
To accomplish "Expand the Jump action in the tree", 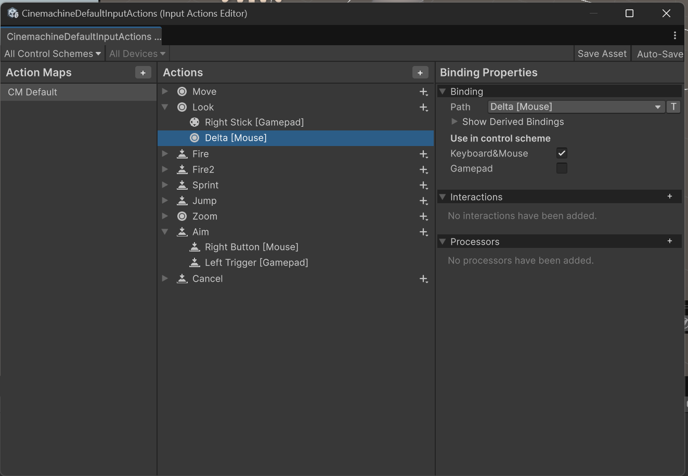I will (x=165, y=201).
